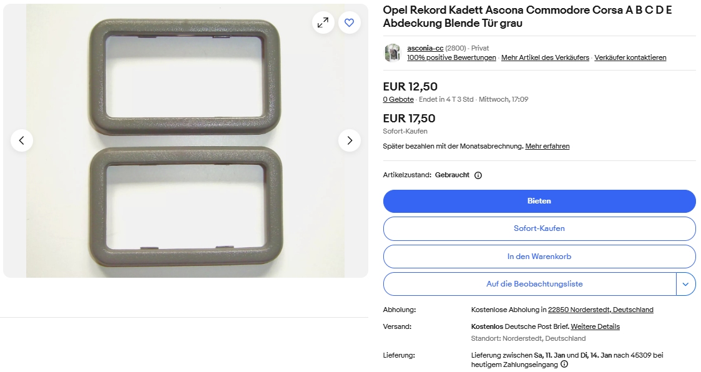Viewport: 701px width, 372px height.
Task: Show the next product image
Action: pyautogui.click(x=350, y=140)
